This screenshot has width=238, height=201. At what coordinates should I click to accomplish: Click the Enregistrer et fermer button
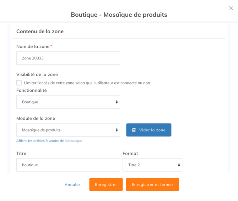(152, 184)
